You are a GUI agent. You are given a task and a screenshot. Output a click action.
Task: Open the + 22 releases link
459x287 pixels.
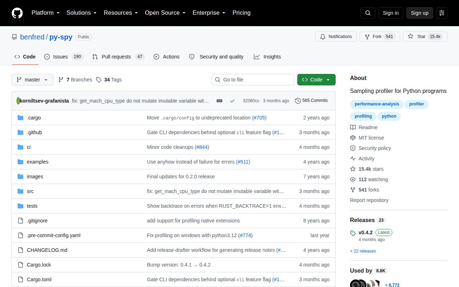pyautogui.click(x=363, y=251)
